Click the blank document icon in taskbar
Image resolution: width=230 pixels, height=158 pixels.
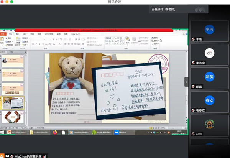click(x=63, y=132)
